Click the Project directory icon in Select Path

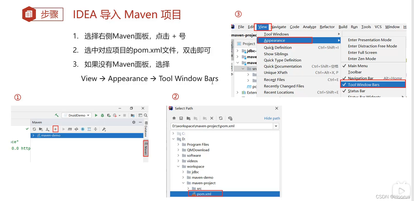(x=188, y=118)
